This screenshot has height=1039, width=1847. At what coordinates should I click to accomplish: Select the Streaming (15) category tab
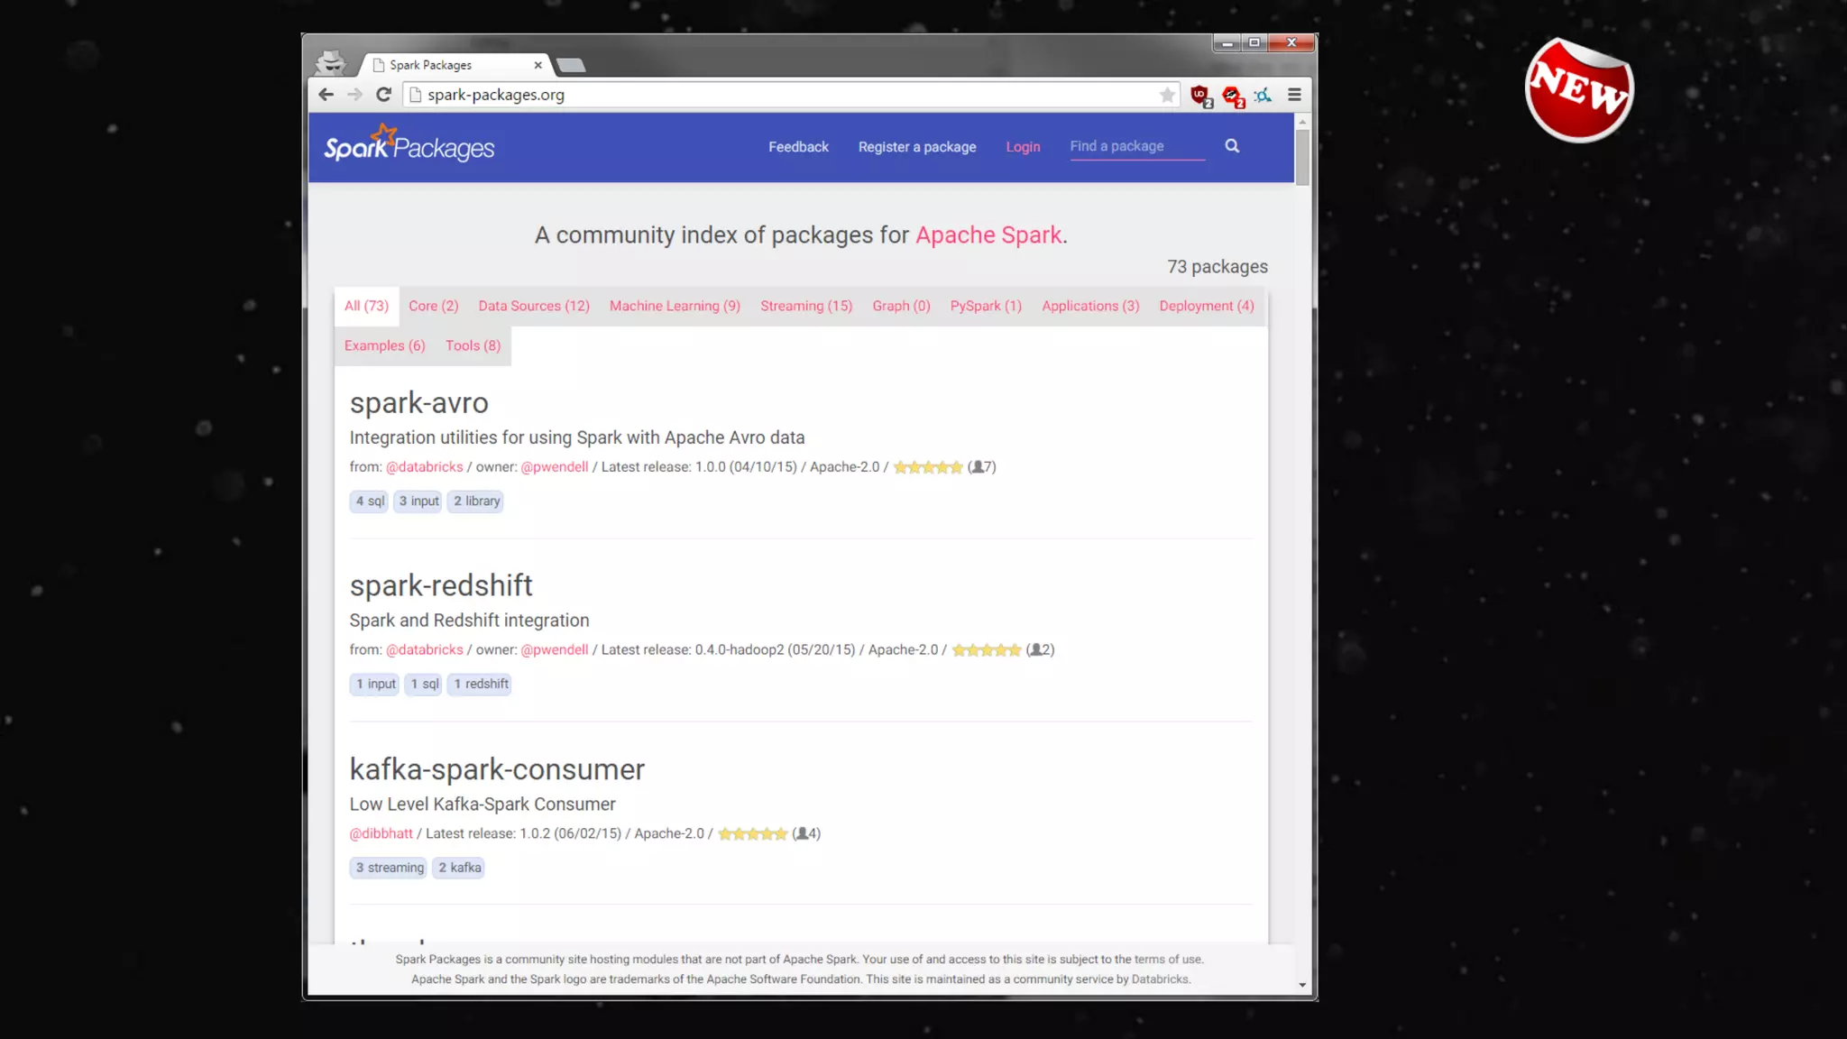click(x=805, y=306)
